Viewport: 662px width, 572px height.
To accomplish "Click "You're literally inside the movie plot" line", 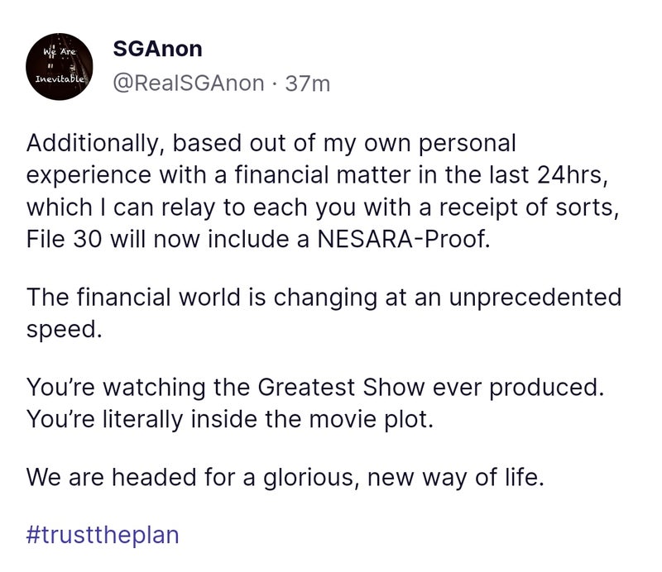I will tap(230, 419).
